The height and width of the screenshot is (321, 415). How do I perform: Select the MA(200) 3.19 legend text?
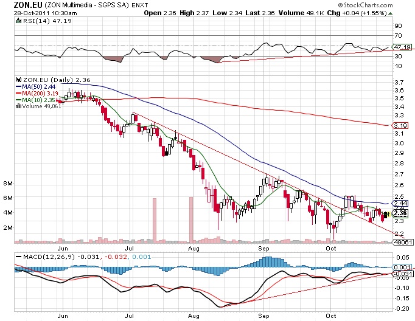tap(40, 94)
